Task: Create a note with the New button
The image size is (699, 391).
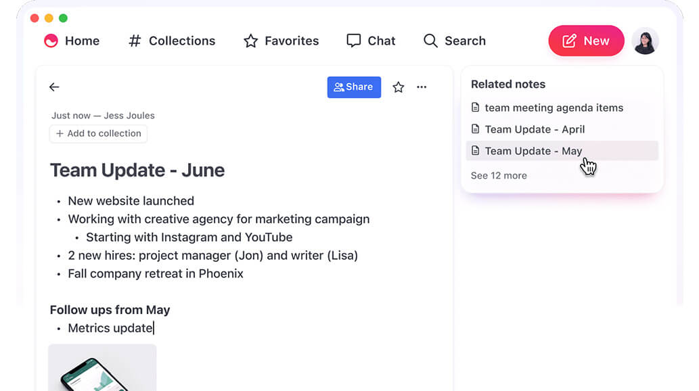Action: [x=586, y=41]
